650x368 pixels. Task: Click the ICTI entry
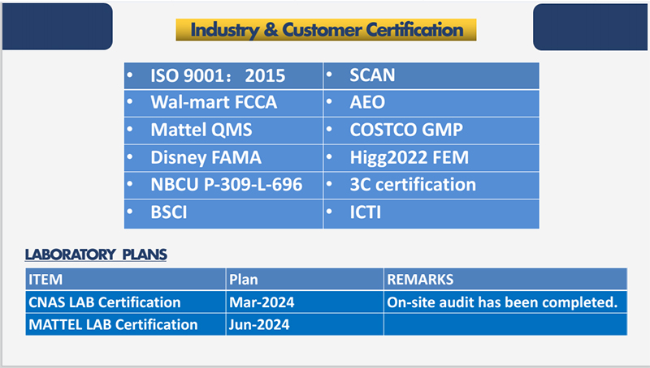coord(431,214)
